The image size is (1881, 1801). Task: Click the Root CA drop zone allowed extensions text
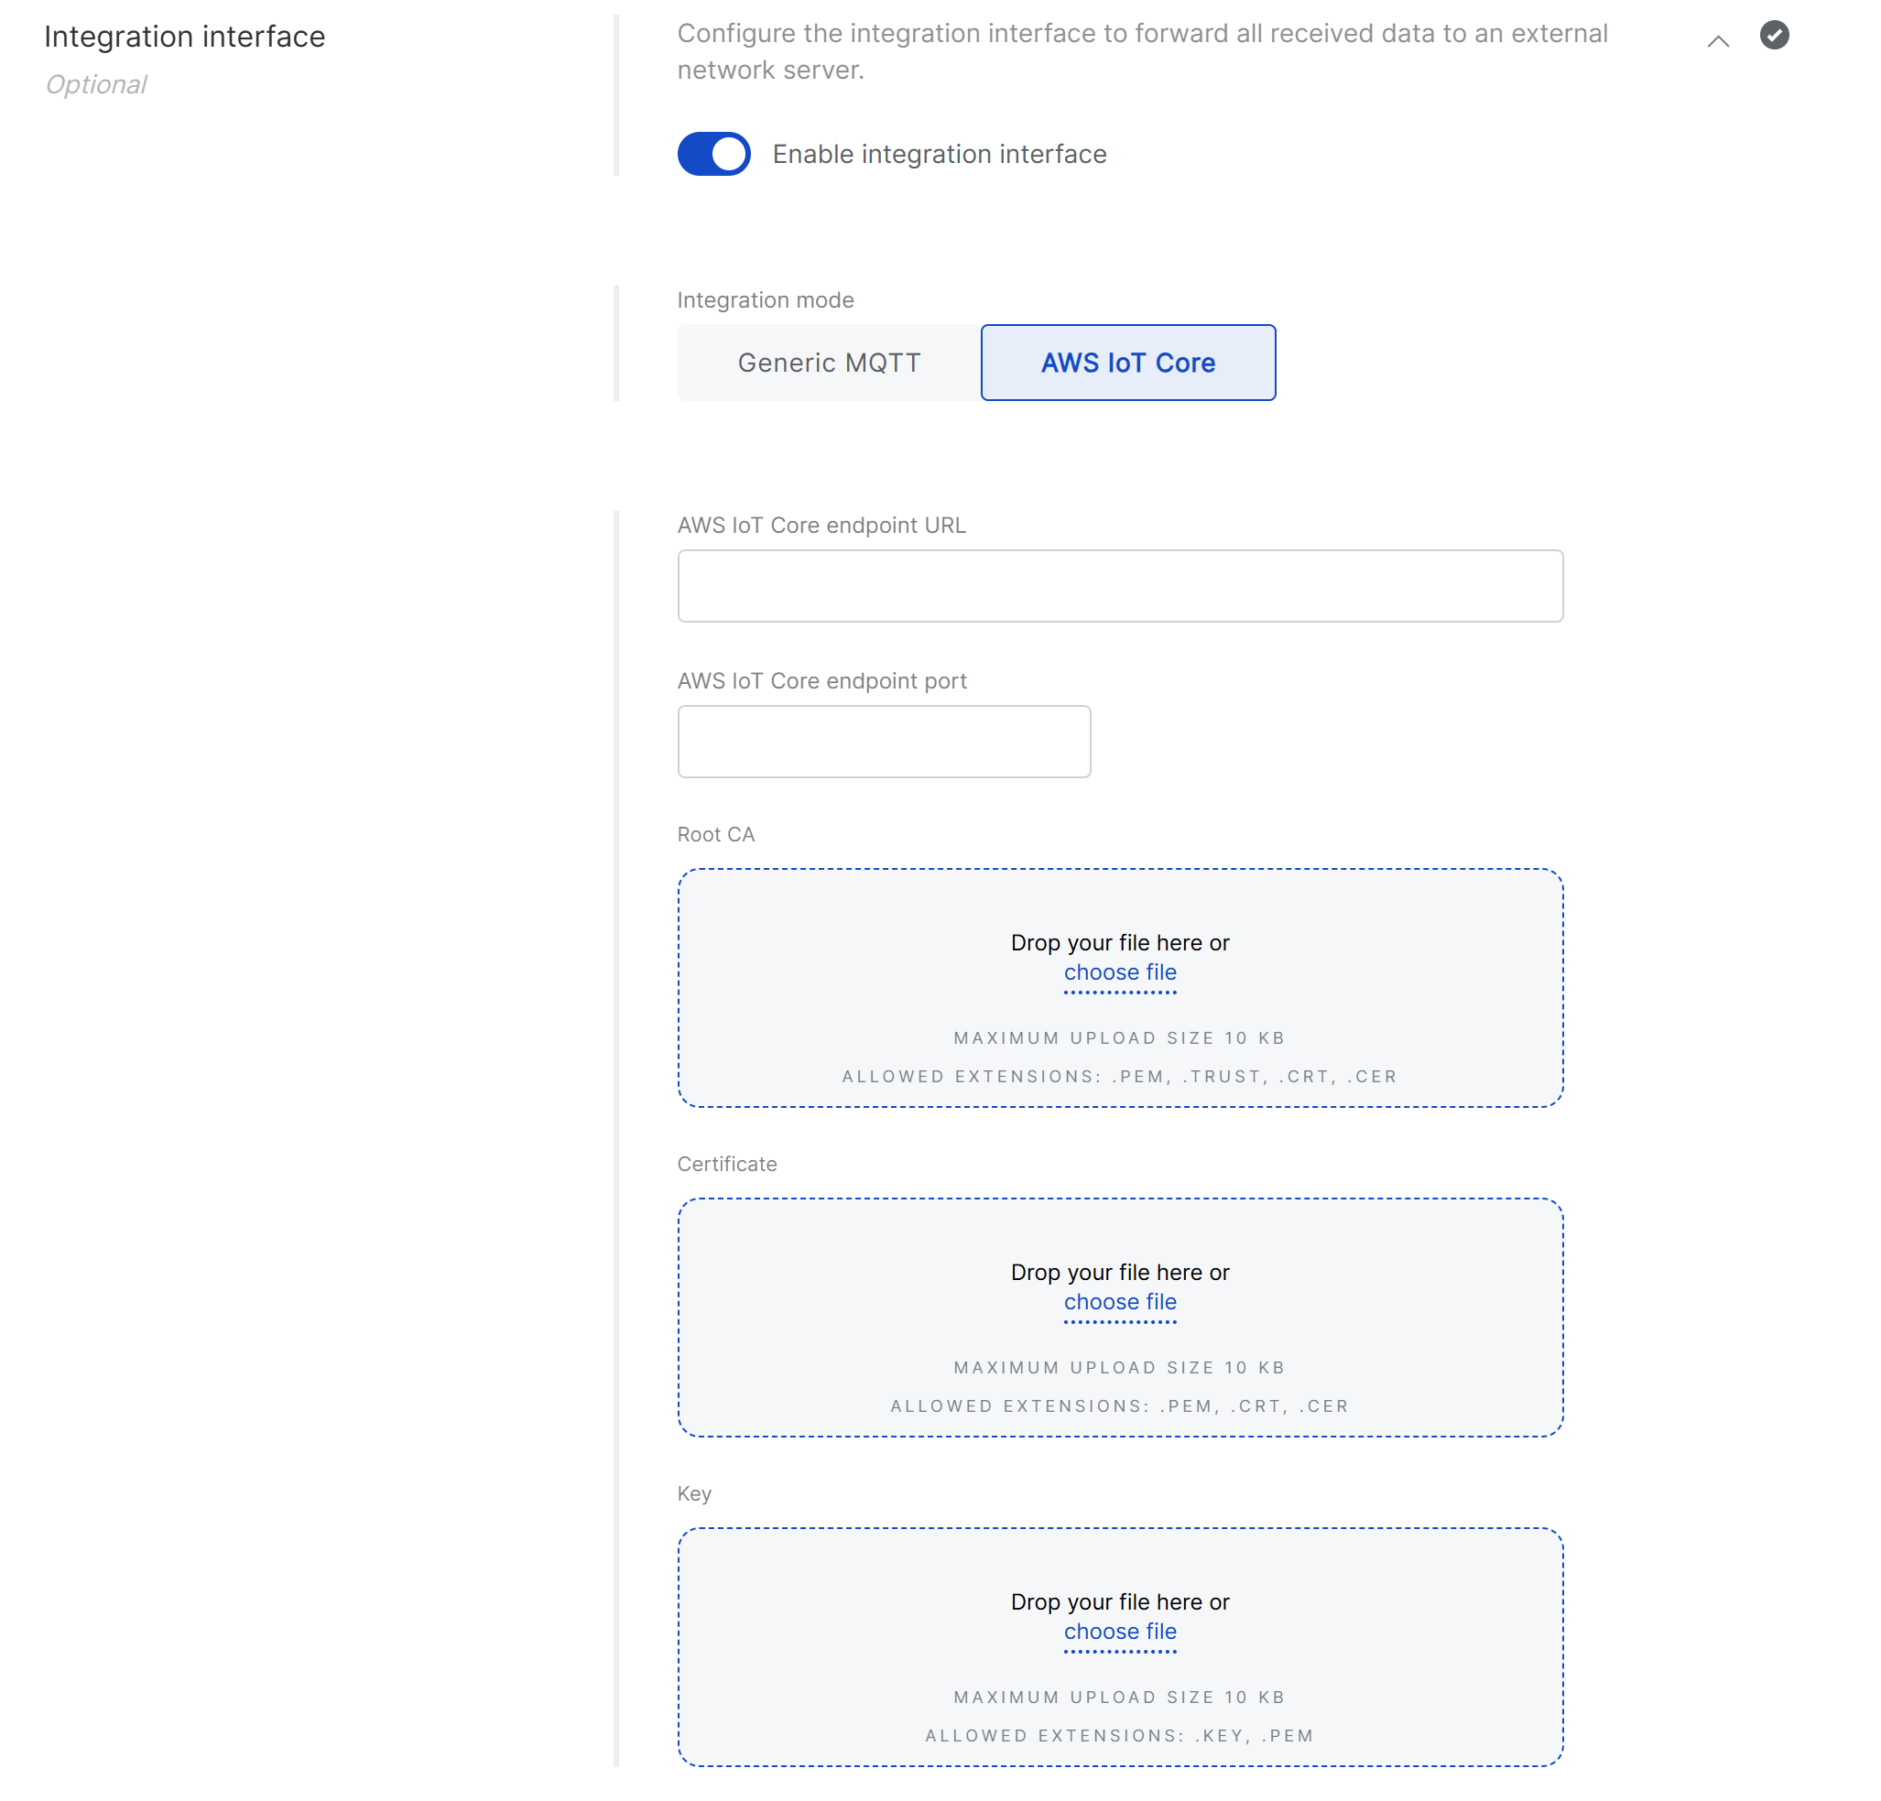click(x=1120, y=1076)
